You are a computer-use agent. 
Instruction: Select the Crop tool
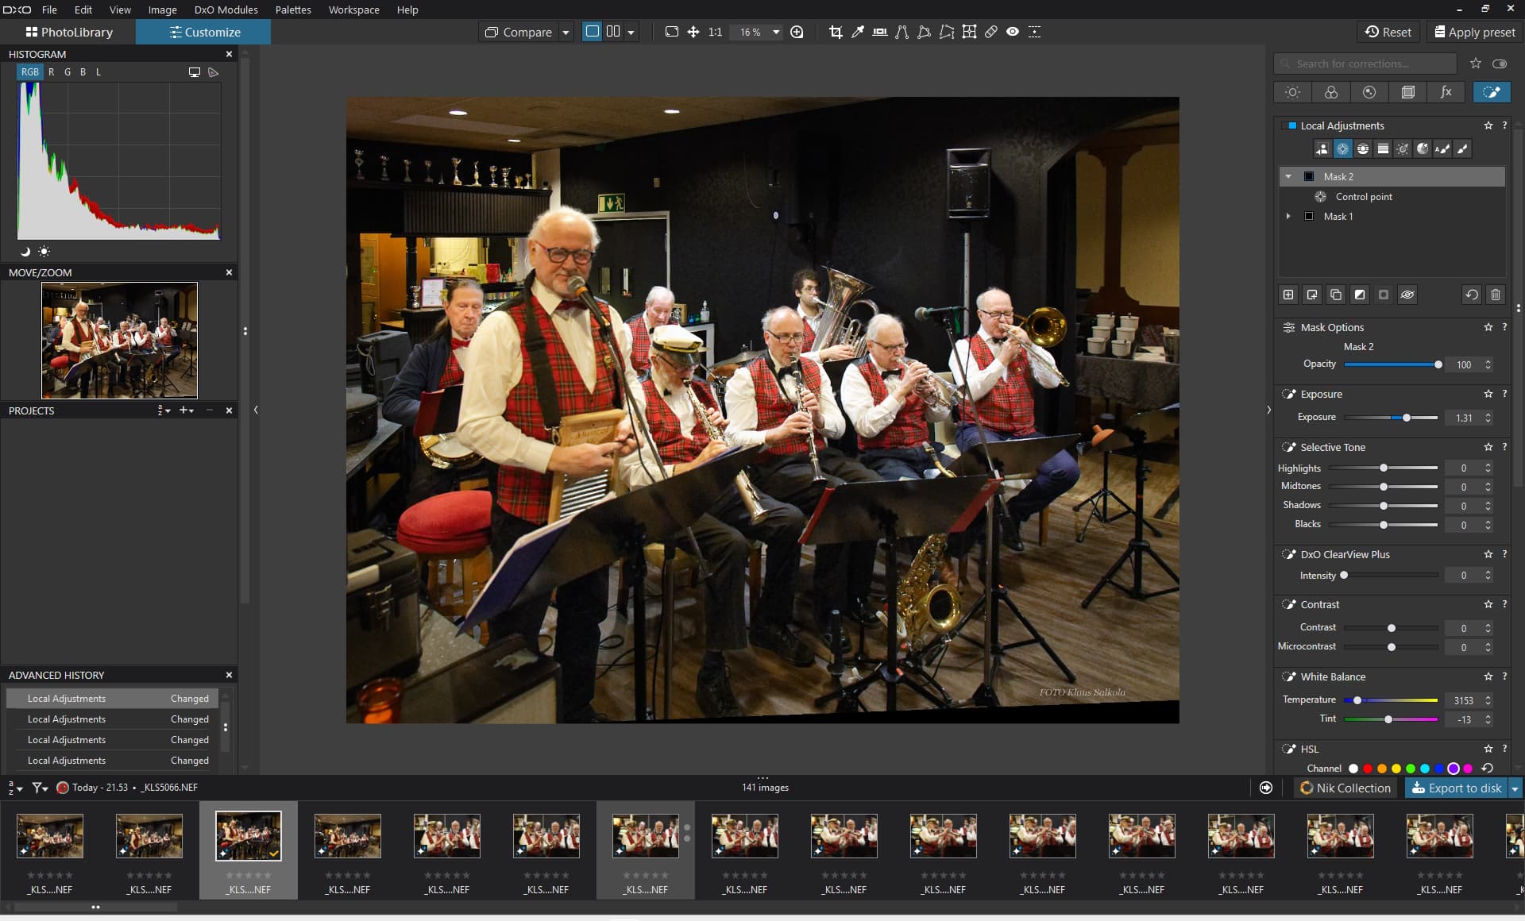pyautogui.click(x=836, y=32)
